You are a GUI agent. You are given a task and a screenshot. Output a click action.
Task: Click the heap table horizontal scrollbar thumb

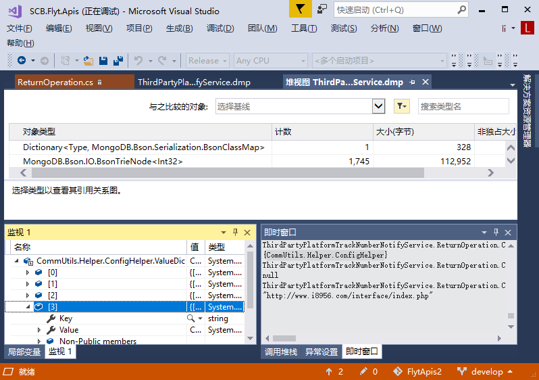point(228,173)
